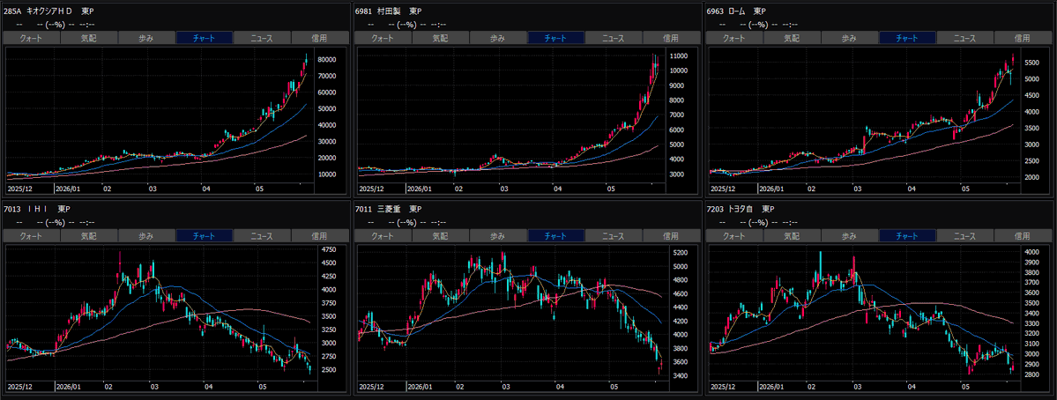Screen dimensions: 1057x400
Task: Select チャート tab in 村田製 panel
Action: (x=556, y=38)
